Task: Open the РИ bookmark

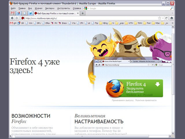Action: (54, 23)
